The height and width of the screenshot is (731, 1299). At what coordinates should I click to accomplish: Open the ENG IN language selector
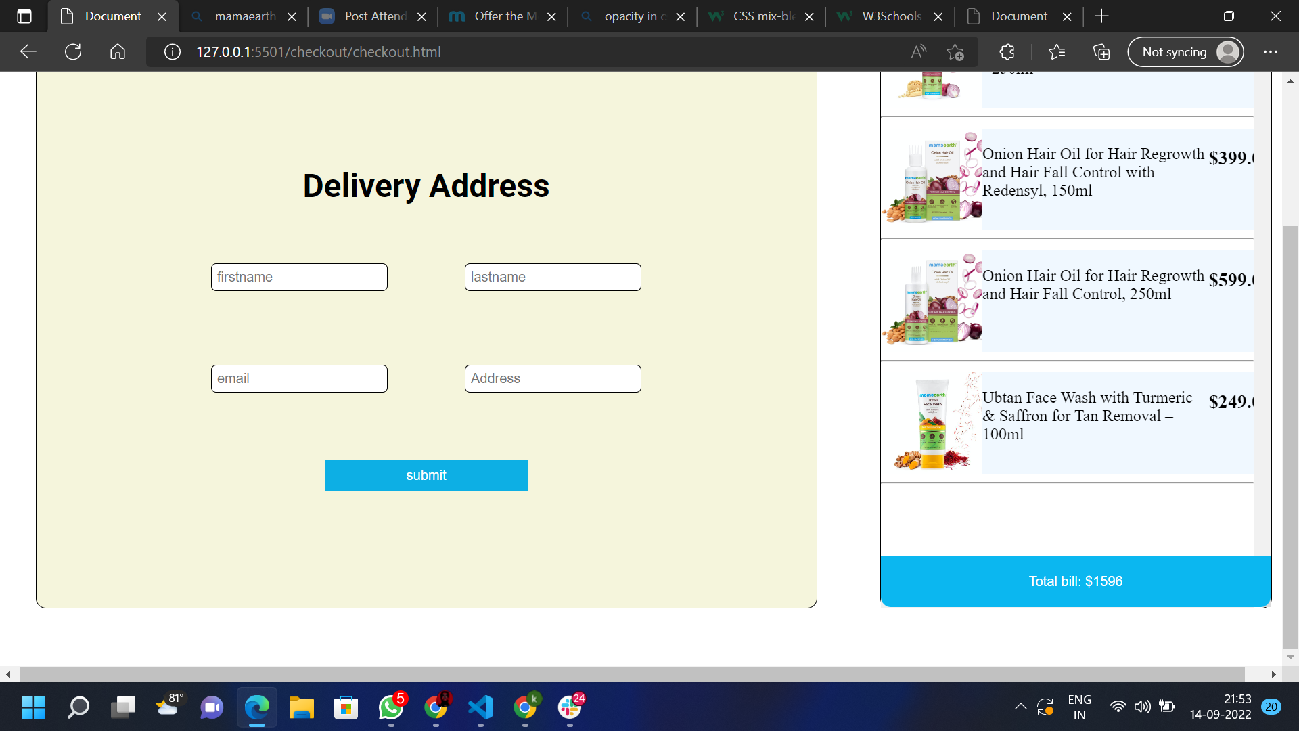click(1080, 707)
